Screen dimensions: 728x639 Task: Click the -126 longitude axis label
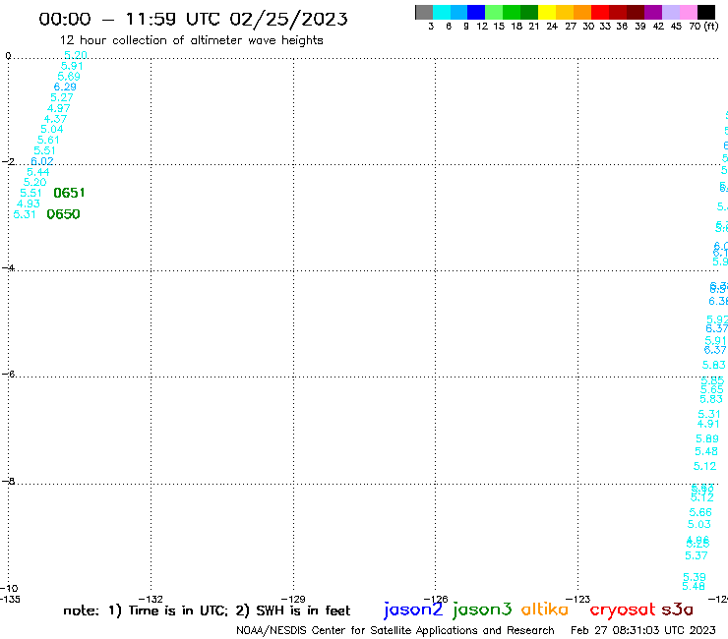pos(436,599)
